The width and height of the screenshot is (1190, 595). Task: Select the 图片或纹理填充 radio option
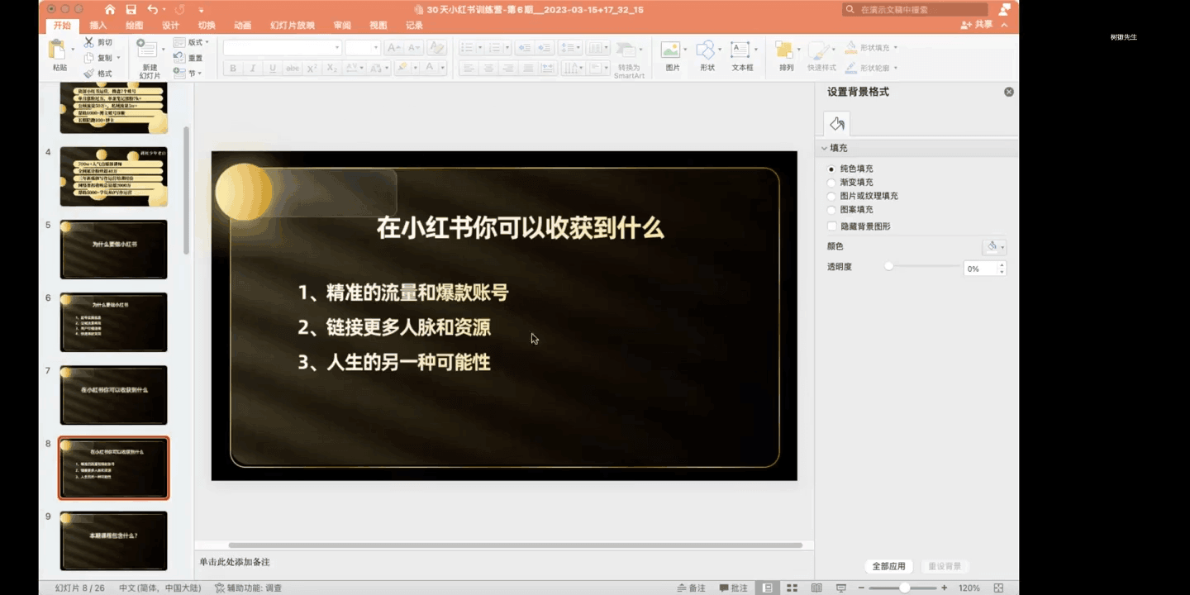(x=831, y=196)
